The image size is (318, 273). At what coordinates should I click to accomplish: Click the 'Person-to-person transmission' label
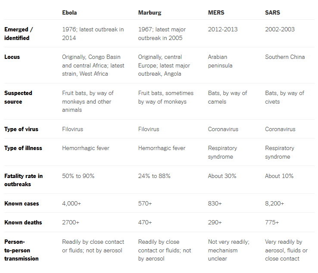(x=21, y=250)
